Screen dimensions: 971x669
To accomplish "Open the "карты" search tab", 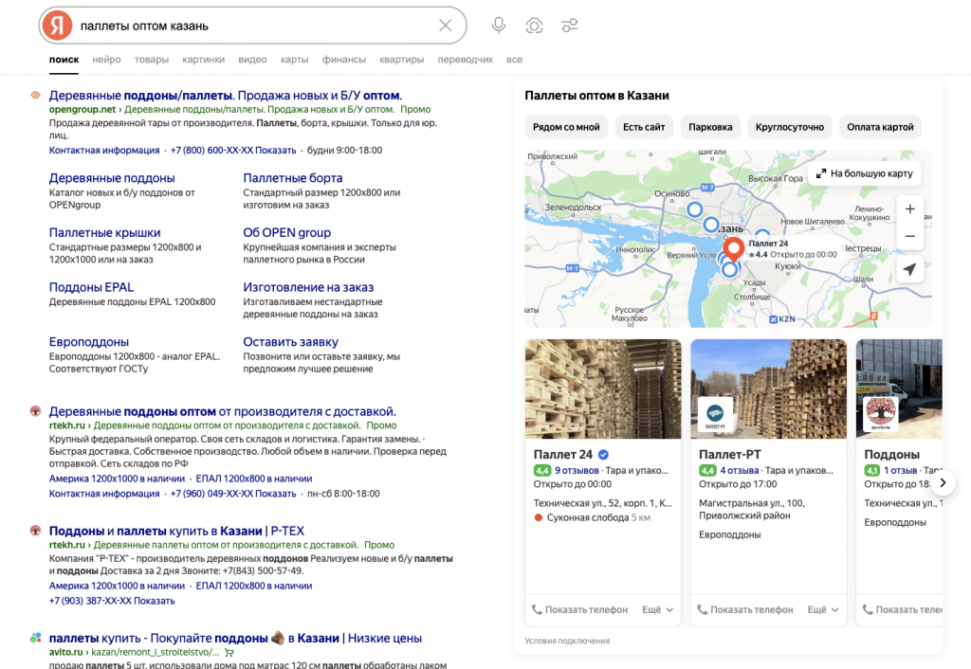I will (294, 60).
